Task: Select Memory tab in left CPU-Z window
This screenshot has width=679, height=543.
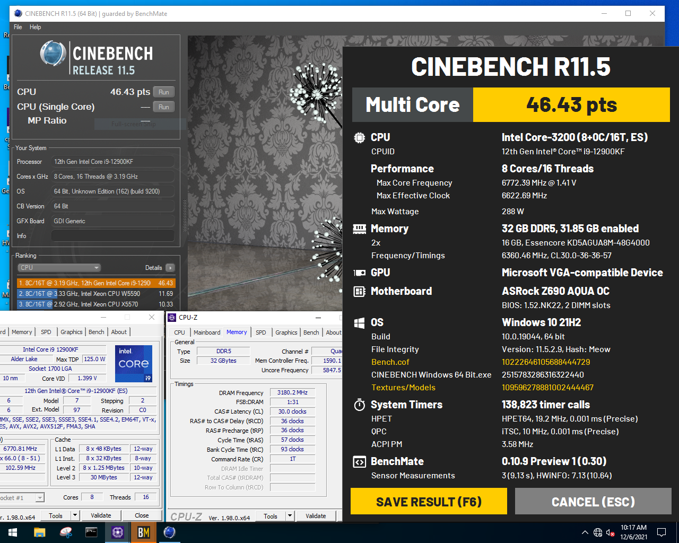Action: 22,332
